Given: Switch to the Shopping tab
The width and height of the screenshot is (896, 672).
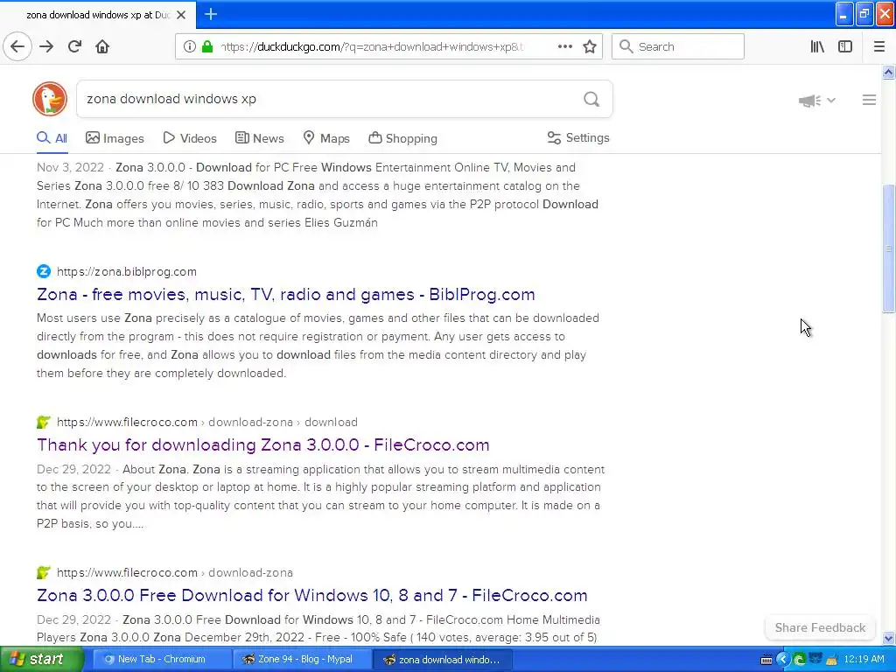Looking at the screenshot, I should (402, 138).
